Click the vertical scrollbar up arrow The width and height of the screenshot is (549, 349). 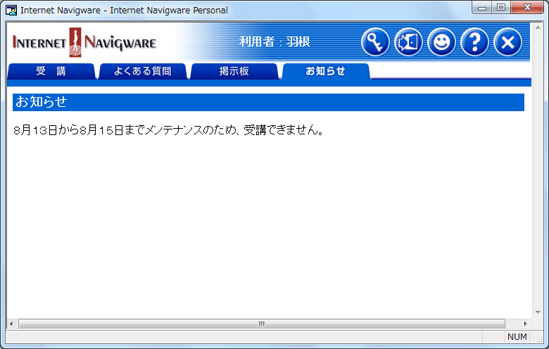538,27
